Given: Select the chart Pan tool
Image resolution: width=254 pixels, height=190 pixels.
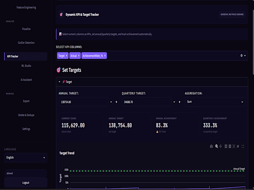Looking at the screenshot, I should (221, 146).
